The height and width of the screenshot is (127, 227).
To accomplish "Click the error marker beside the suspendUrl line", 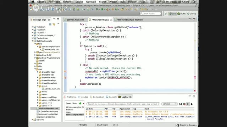I will click(65, 71).
